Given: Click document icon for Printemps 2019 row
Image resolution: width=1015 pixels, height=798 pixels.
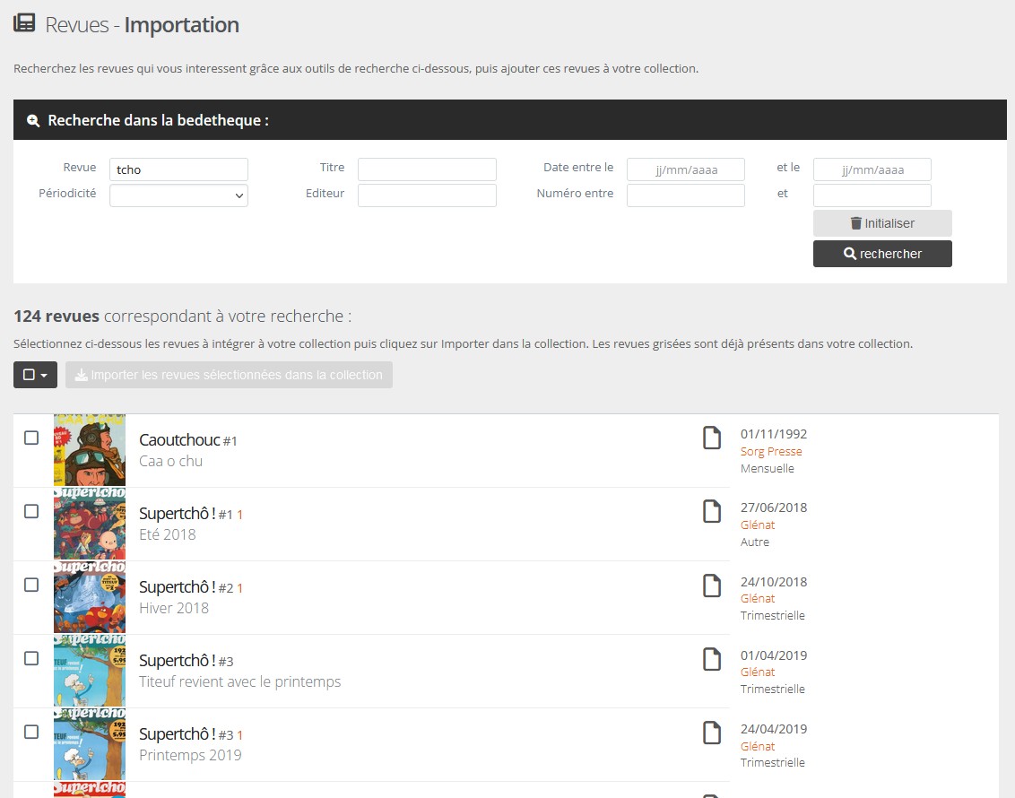Looking at the screenshot, I should click(x=711, y=733).
